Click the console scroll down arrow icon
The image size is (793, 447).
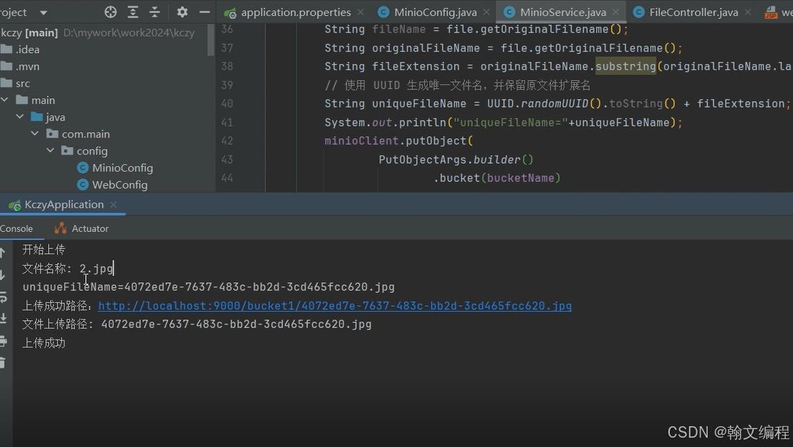[x=3, y=275]
